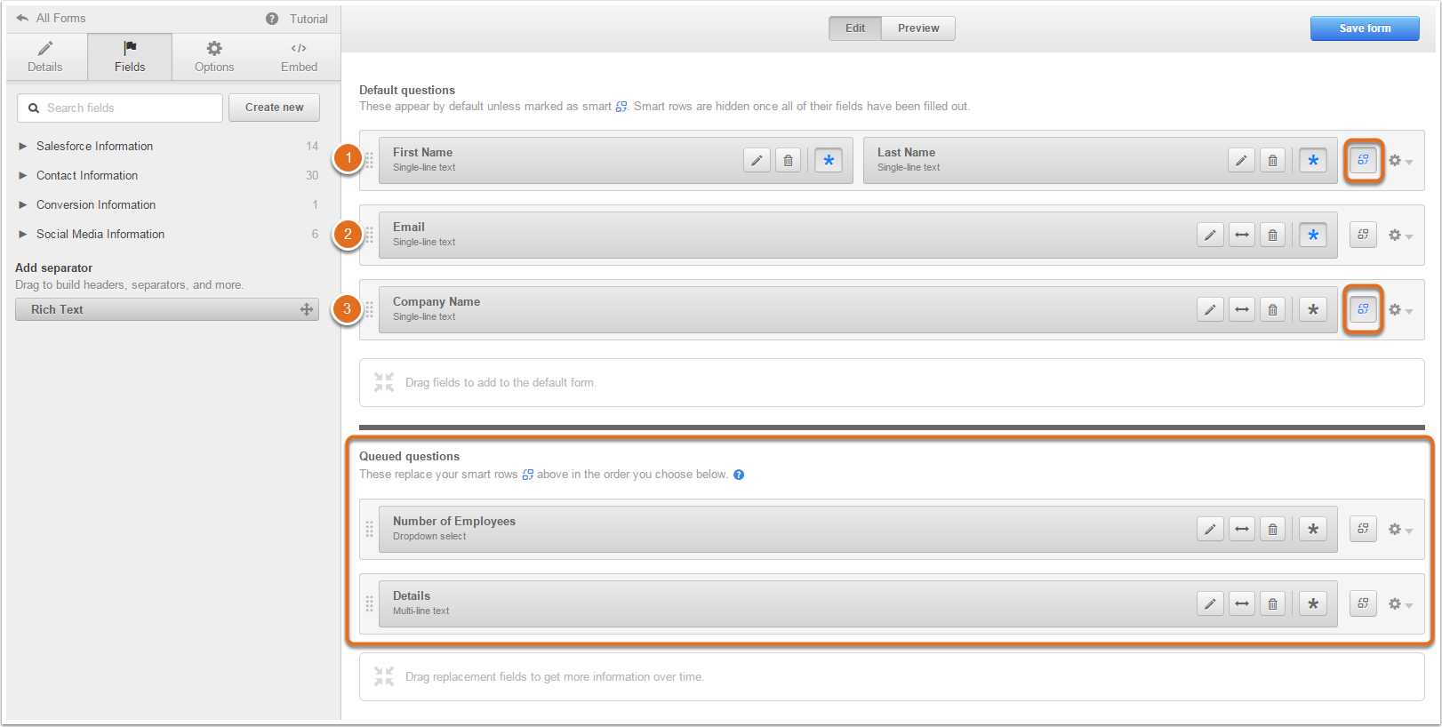Create new field button
This screenshot has width=1442, height=727.
[x=274, y=108]
